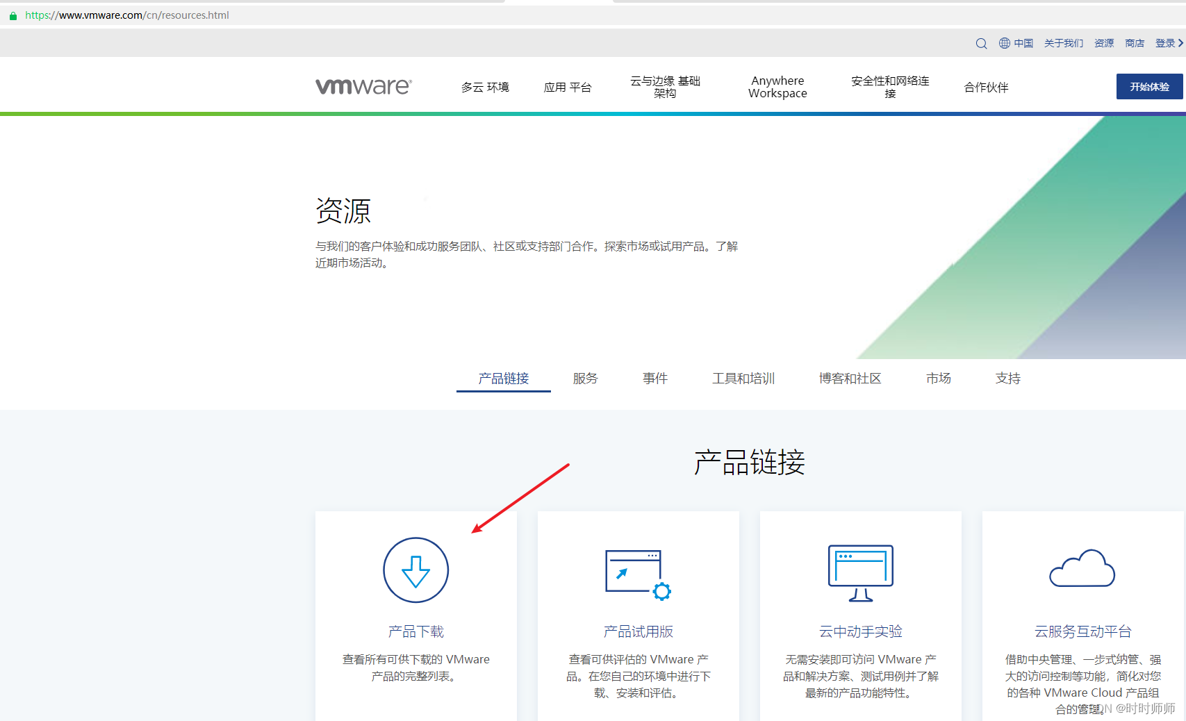Open the 云中动手实验 card title
Viewport: 1186px width, 721px height.
(x=860, y=631)
